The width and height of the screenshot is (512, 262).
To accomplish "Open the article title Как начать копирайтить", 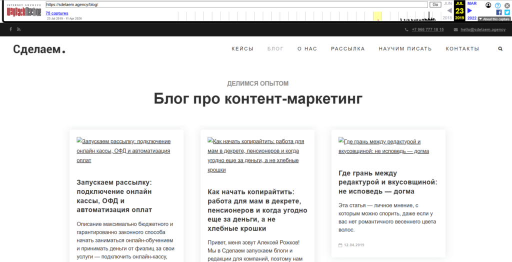I will pyautogui.click(x=257, y=209).
